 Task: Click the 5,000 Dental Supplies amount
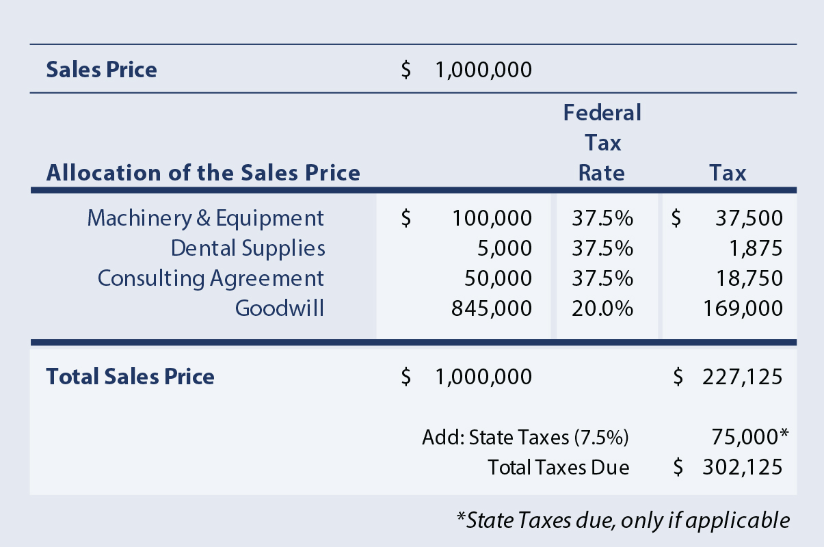(504, 248)
